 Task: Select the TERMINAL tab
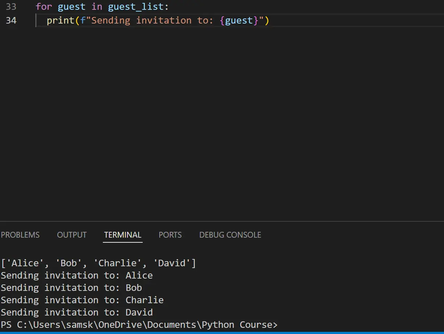pos(123,235)
